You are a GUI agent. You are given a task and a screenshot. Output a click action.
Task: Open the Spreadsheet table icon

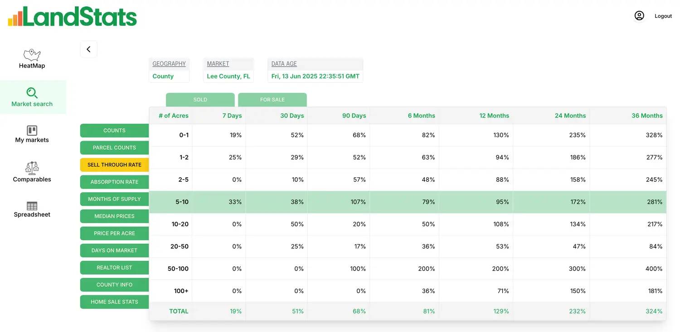[x=32, y=206]
